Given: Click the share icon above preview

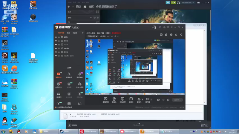Looking at the screenshot, I should [x=181, y=35].
